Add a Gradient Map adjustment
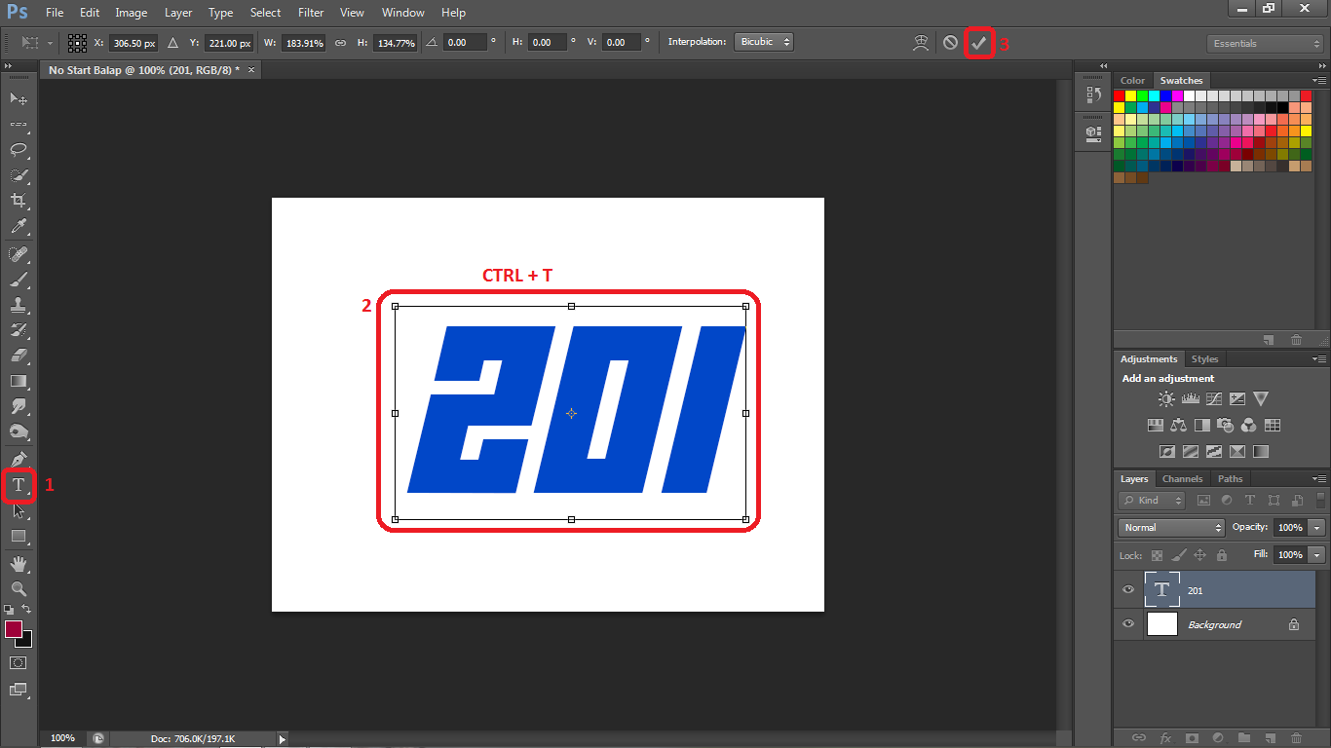 (1261, 452)
